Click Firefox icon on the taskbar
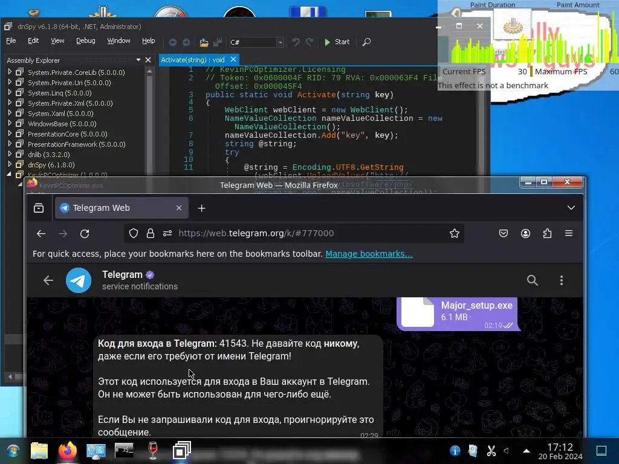Screen dimensions: 619x464 (68, 451)
